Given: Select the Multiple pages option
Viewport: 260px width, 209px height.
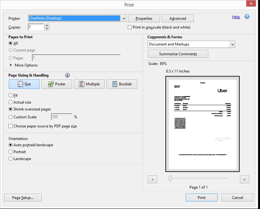Looking at the screenshot, I should pos(89,84).
